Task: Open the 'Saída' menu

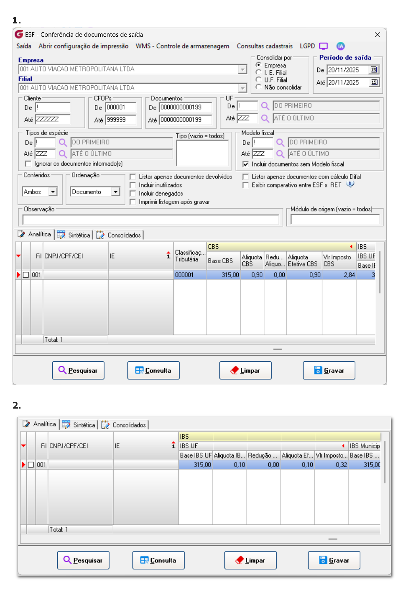Action: [24, 46]
